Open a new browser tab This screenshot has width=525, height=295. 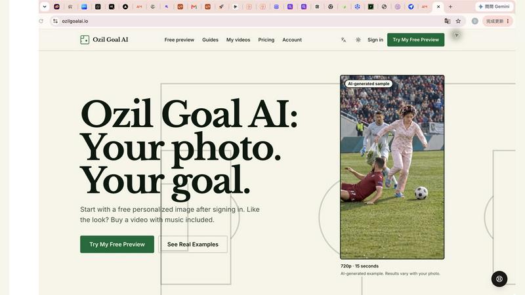(450, 7)
